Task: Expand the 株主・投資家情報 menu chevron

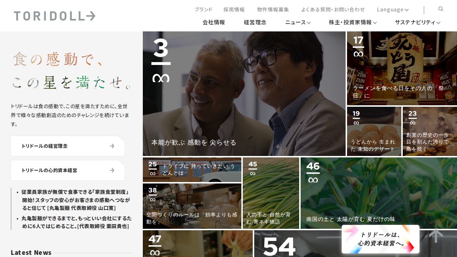Action: [x=375, y=22]
